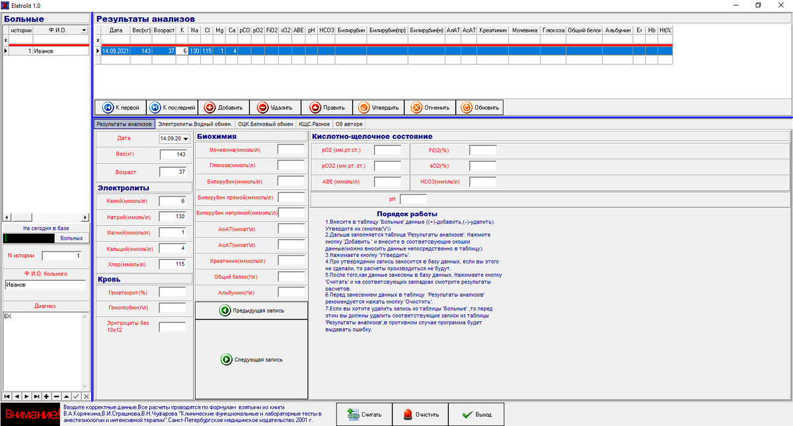Viewport: 793px width, 426px height.
Task: Click the Магний(ммоль\л) input field
Action: pos(174,232)
